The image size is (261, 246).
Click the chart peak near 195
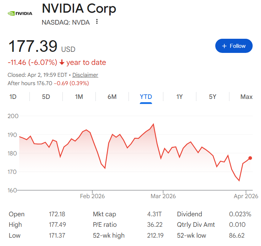[154, 124]
